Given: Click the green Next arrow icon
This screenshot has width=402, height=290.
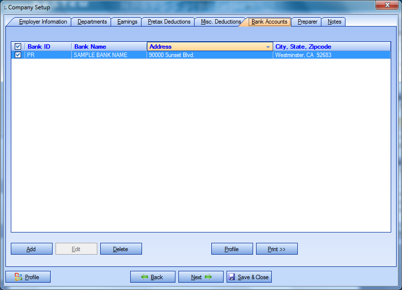Looking at the screenshot, I should click(x=208, y=277).
